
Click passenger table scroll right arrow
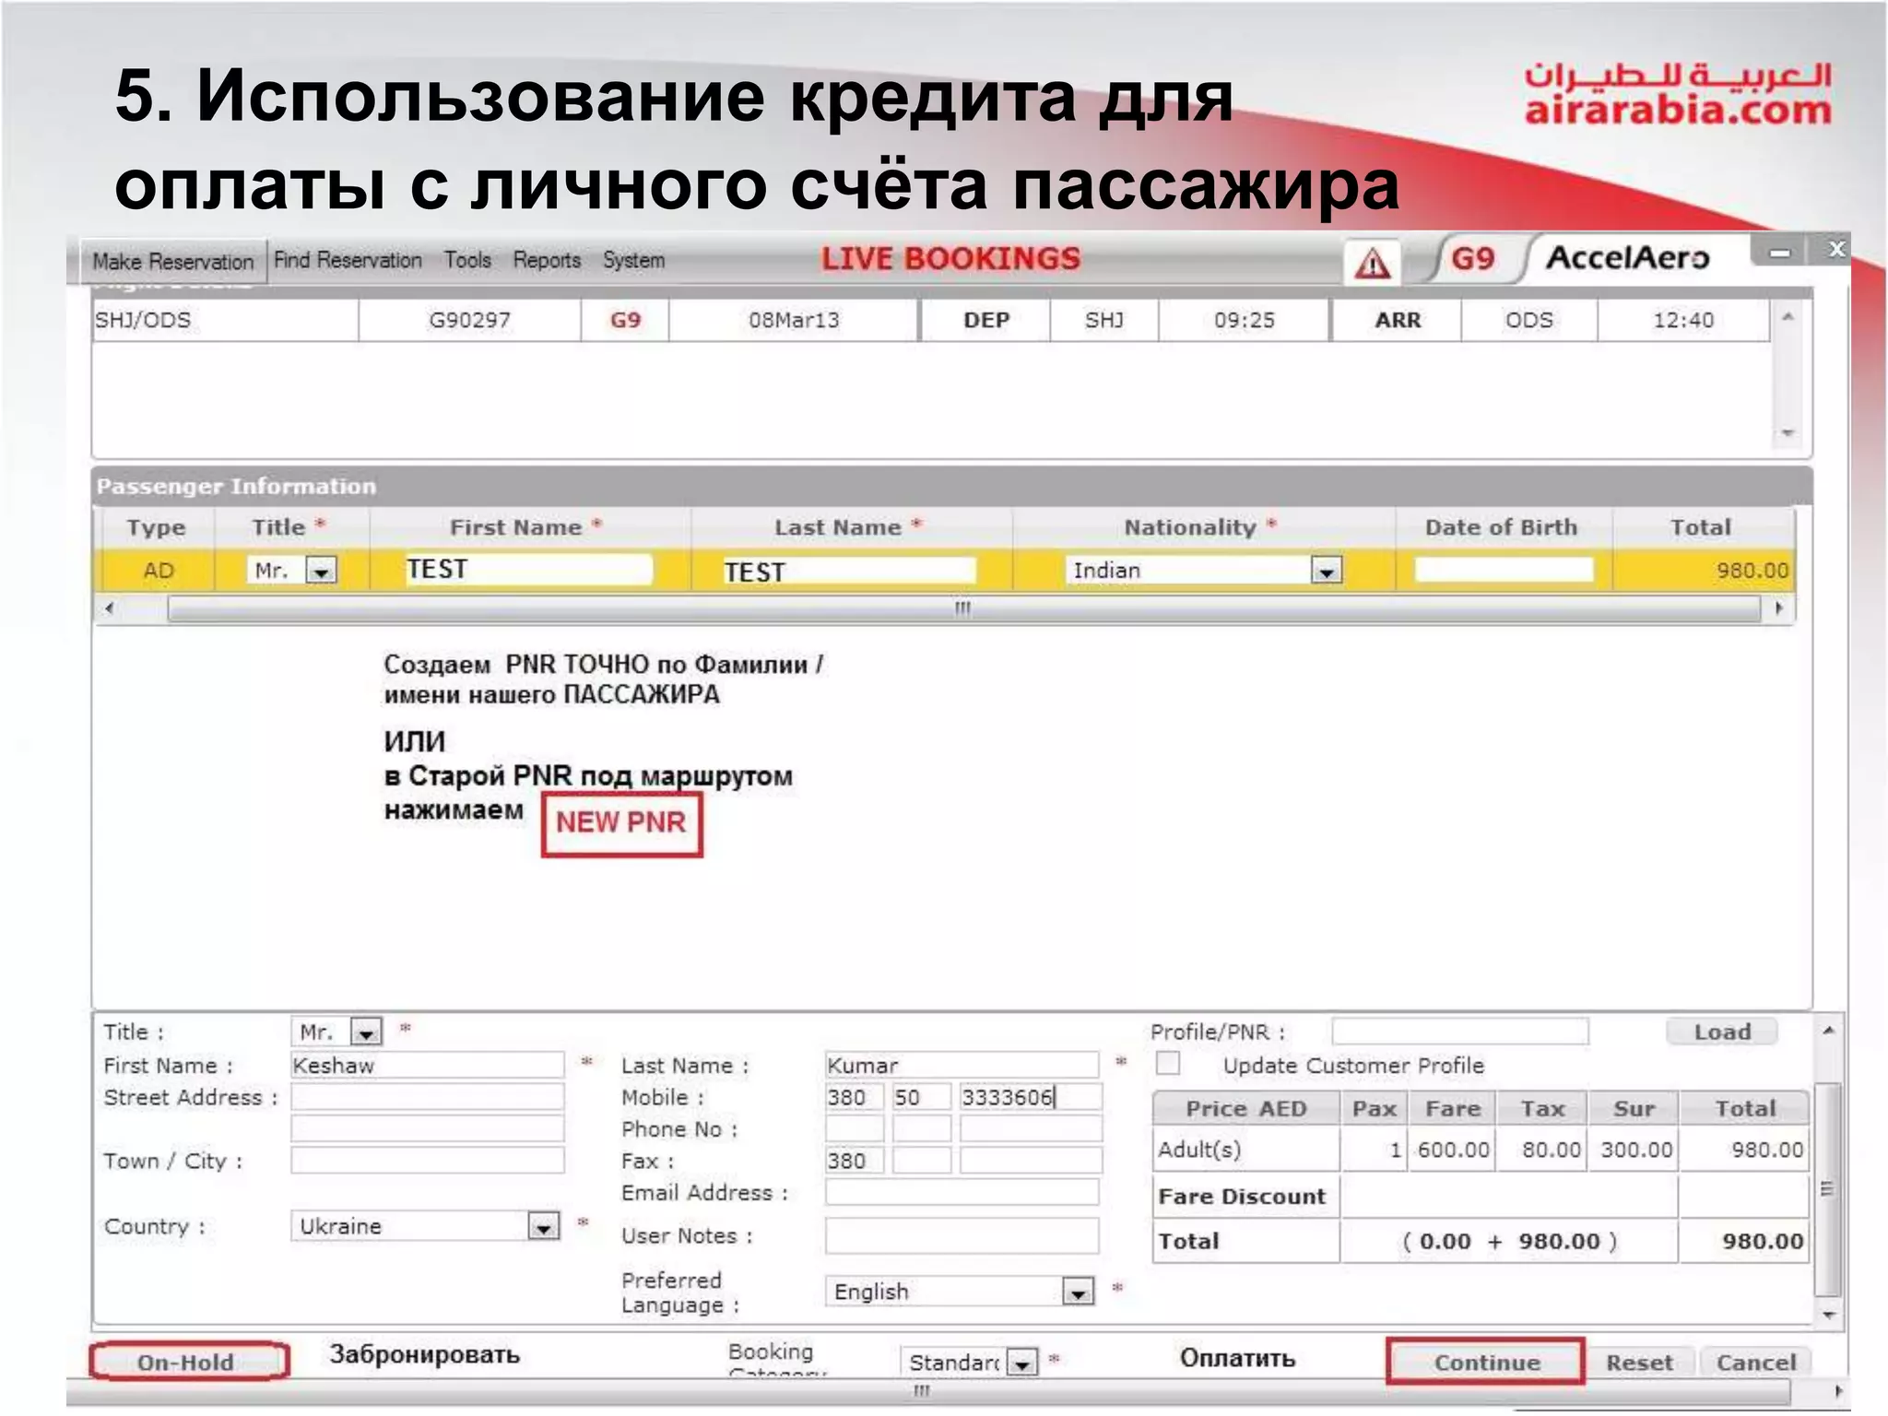click(1778, 608)
